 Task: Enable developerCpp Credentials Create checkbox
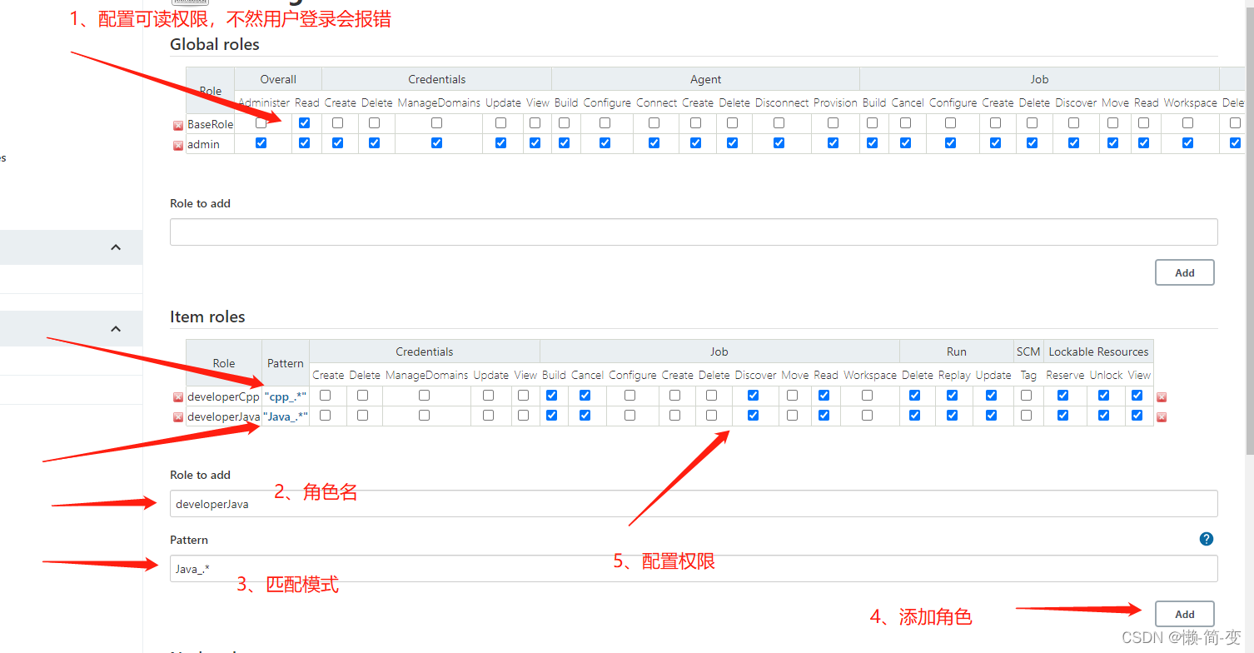tap(326, 395)
